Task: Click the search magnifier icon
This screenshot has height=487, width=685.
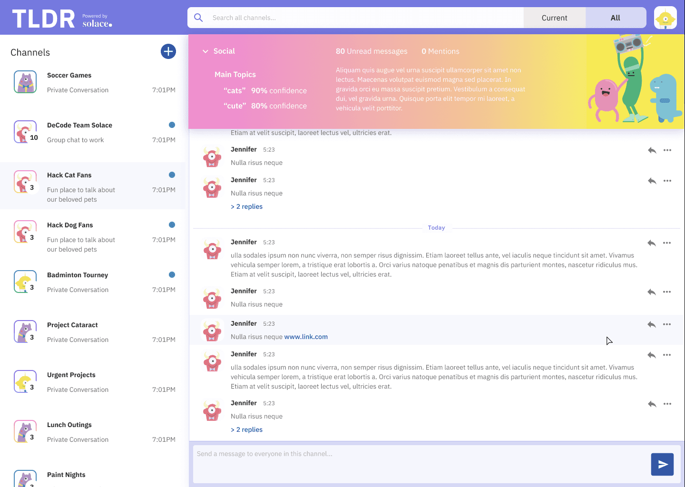Action: 198,18
